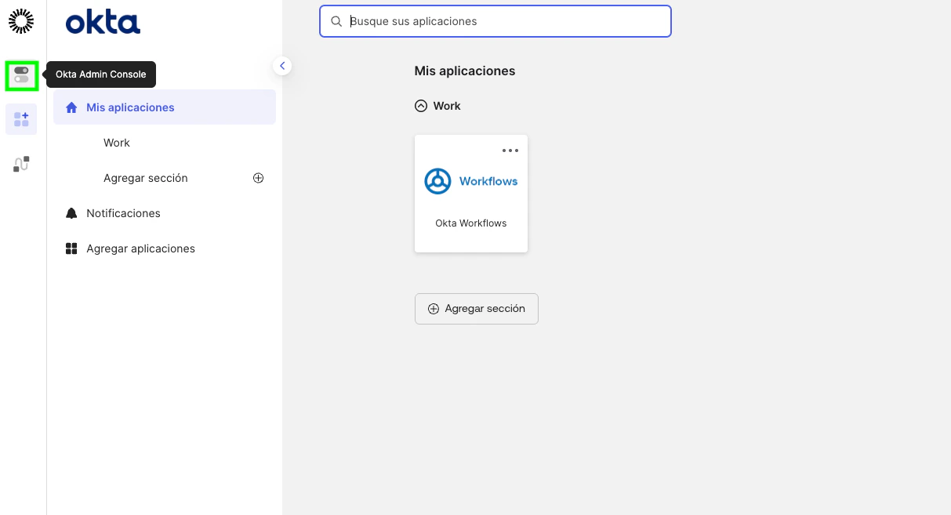Viewport: 951px width, 515px height.
Task: Collapse the Work section chevron
Action: coord(421,106)
